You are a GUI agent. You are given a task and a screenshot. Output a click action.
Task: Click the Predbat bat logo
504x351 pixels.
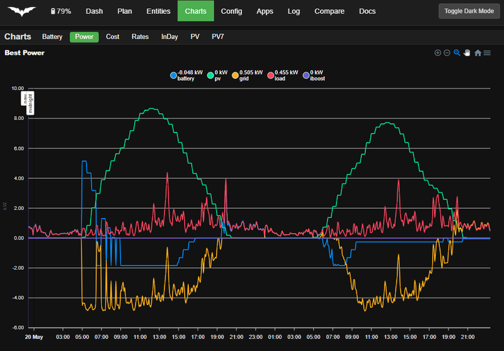22,11
